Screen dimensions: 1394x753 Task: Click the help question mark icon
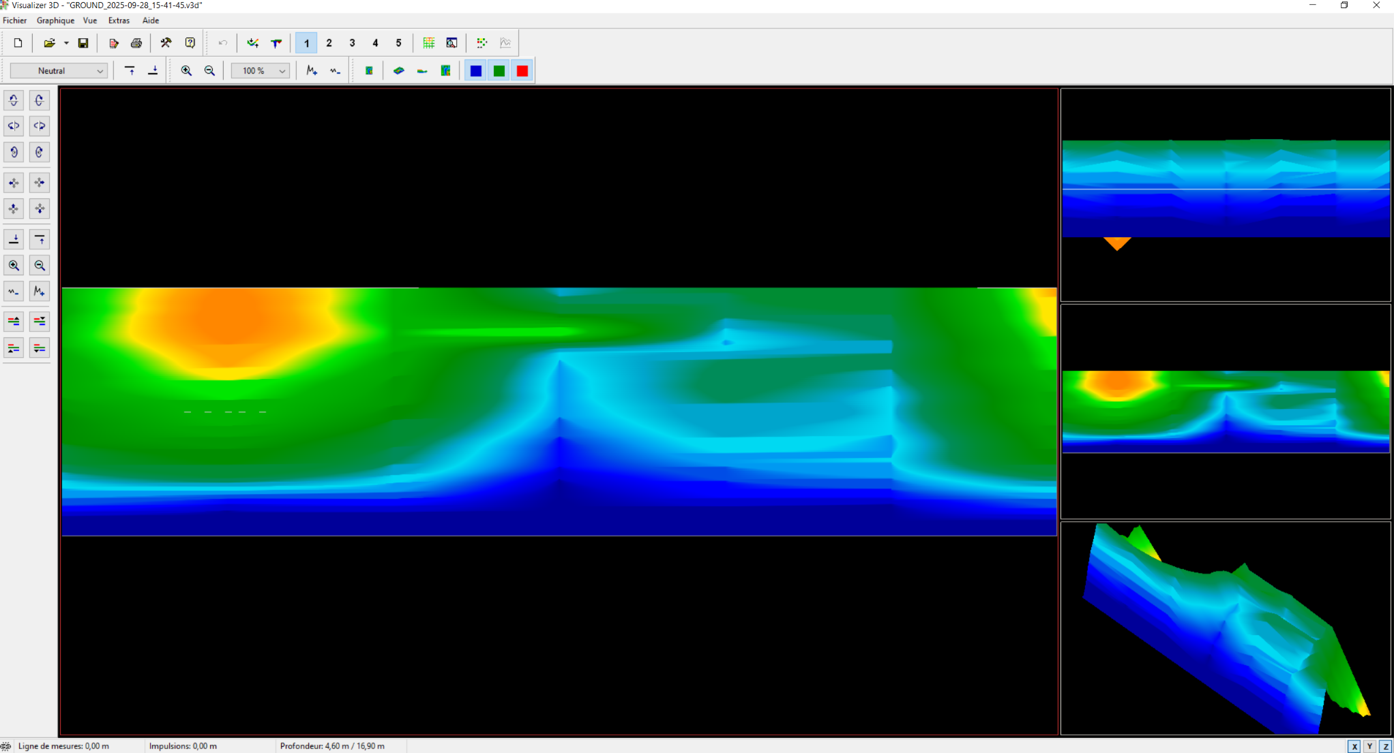click(190, 43)
